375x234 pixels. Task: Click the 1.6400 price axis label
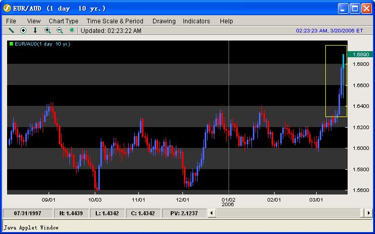[x=361, y=106]
